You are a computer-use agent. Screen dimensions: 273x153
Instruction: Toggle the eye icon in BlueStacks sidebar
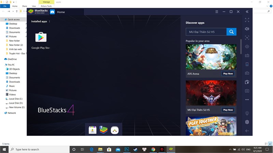click(x=247, y=47)
